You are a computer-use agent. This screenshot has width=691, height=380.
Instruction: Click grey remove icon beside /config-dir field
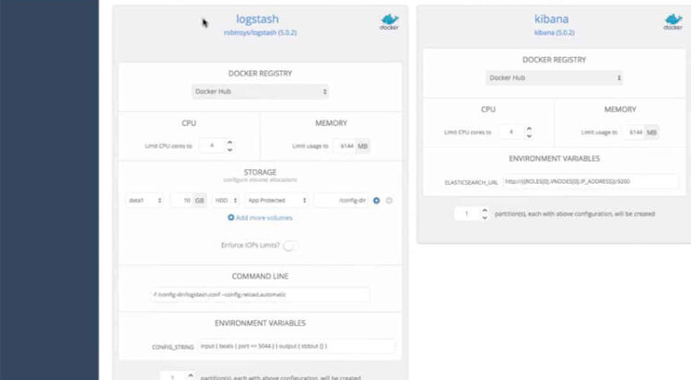tap(389, 201)
